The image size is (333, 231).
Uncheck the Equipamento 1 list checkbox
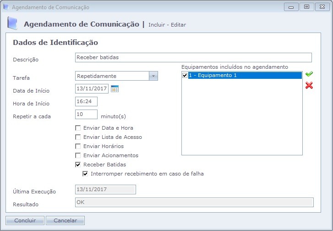185,75
